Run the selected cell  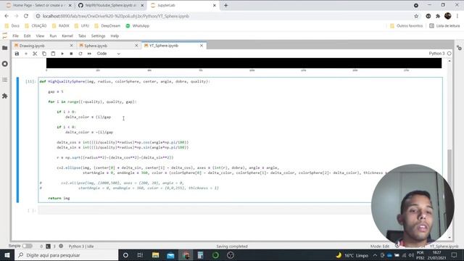62,54
